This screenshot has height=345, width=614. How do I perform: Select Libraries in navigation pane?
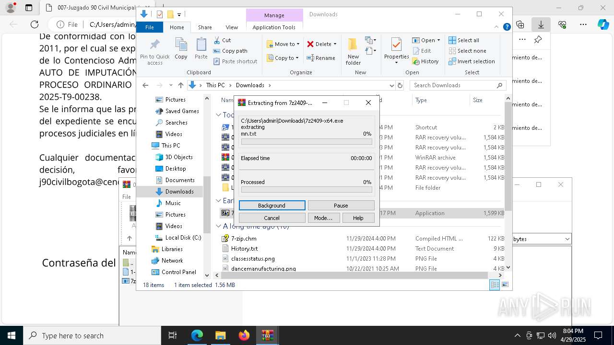click(167, 249)
